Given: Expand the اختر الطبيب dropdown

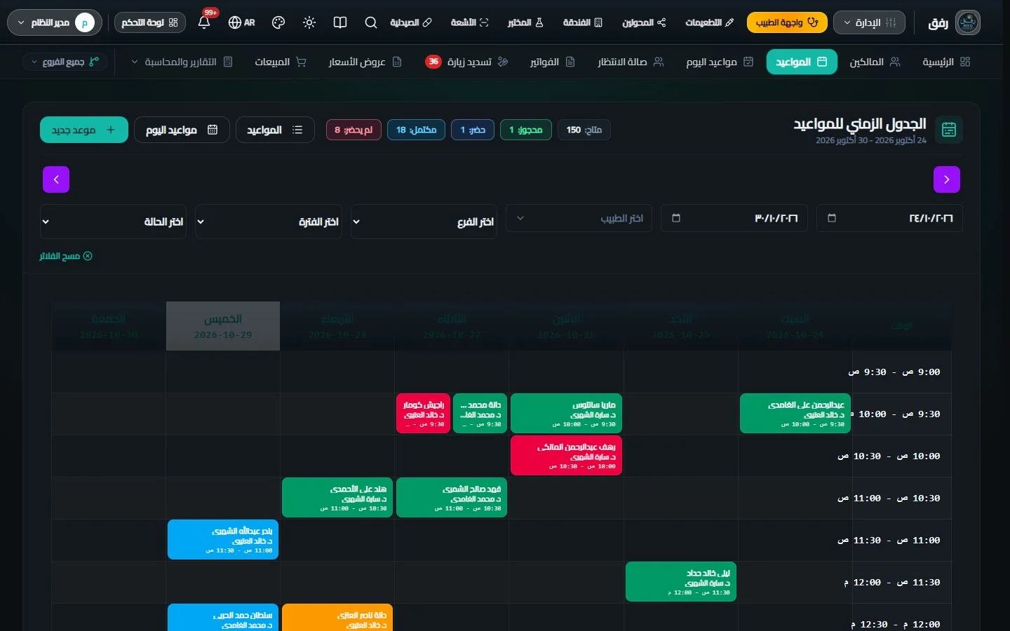Looking at the screenshot, I should tap(579, 218).
